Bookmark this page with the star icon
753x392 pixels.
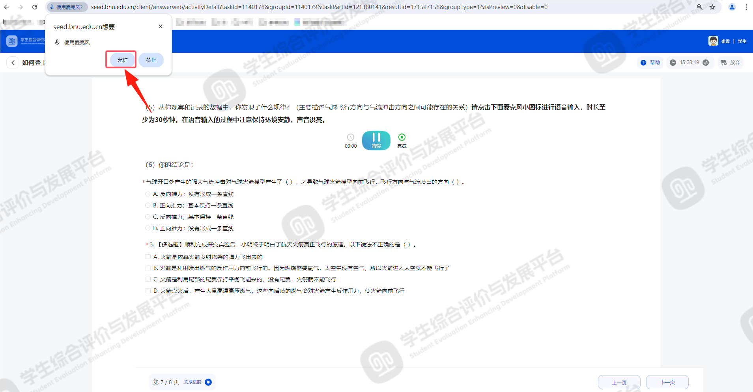(712, 7)
